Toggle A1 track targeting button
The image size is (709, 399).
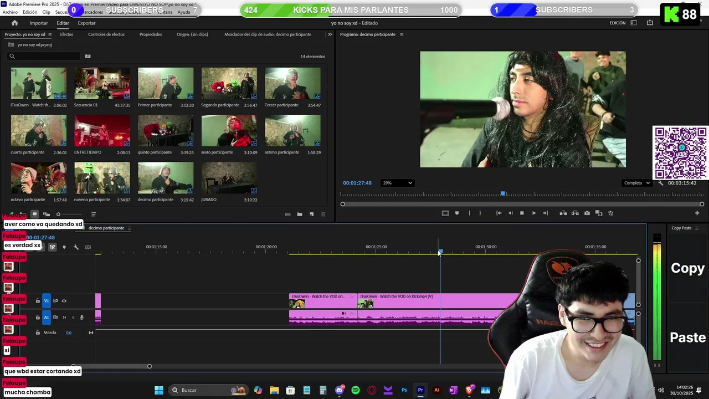tap(47, 318)
